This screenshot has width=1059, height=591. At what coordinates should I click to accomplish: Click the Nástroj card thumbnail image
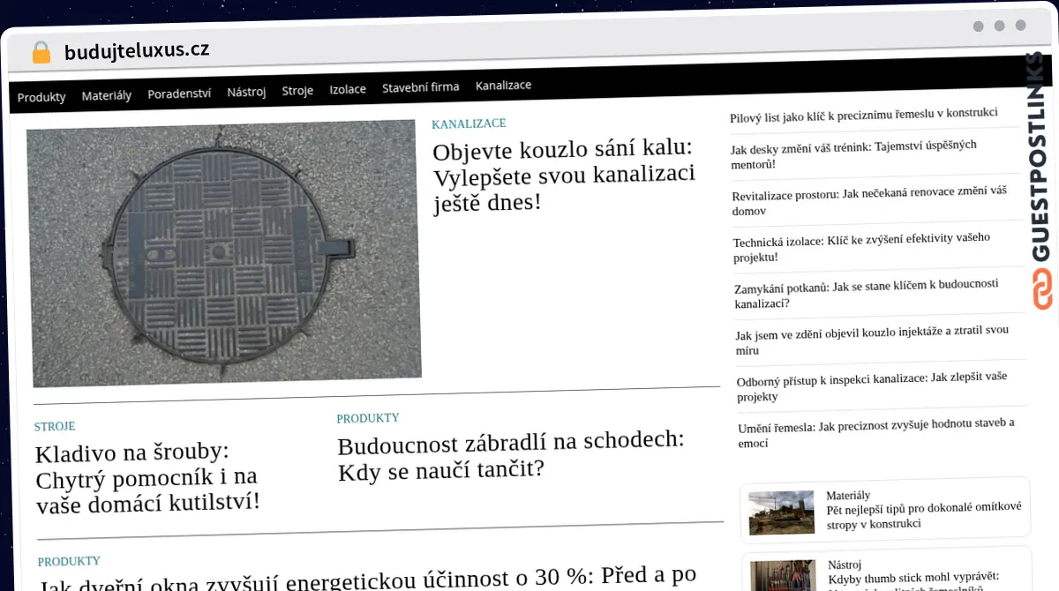[x=784, y=575]
